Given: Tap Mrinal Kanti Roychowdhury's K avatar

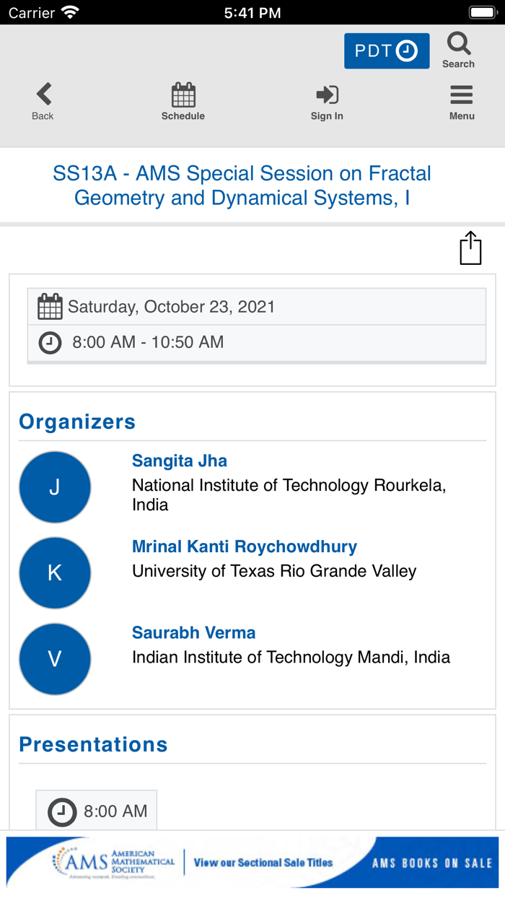Looking at the screenshot, I should point(55,573).
